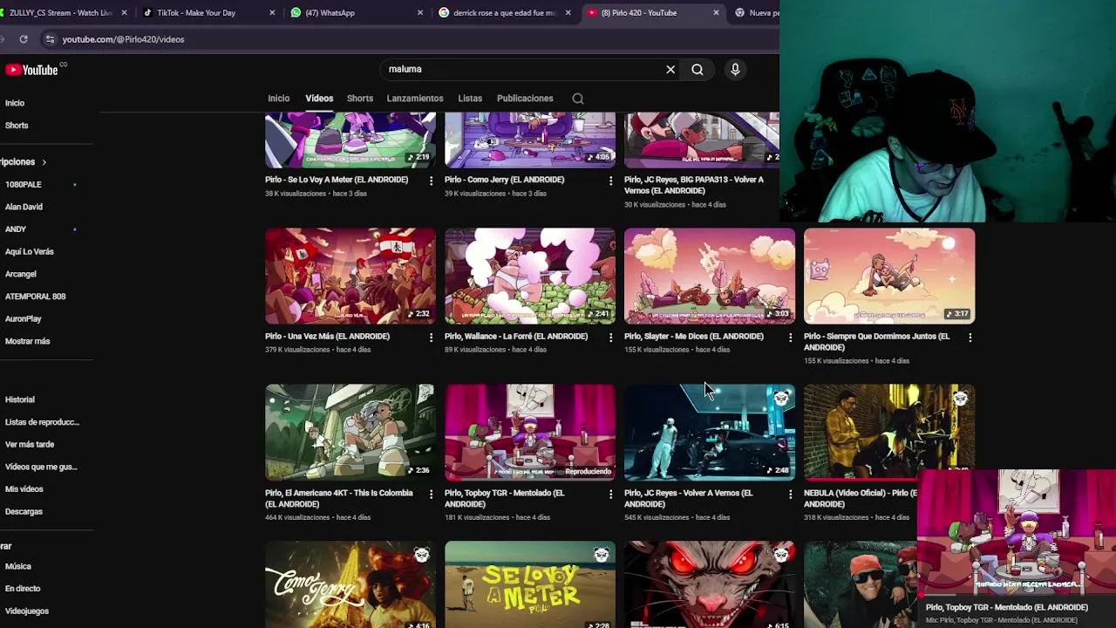Close the ZULLYY_CS Stream browser tab
The height and width of the screenshot is (628, 1116).
click(124, 13)
